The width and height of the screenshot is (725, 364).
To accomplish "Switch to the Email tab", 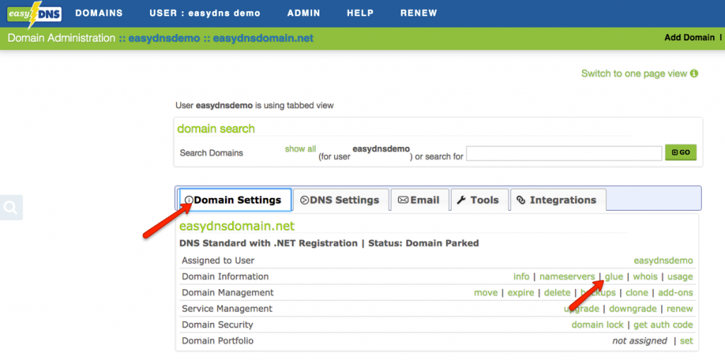I will (x=418, y=200).
